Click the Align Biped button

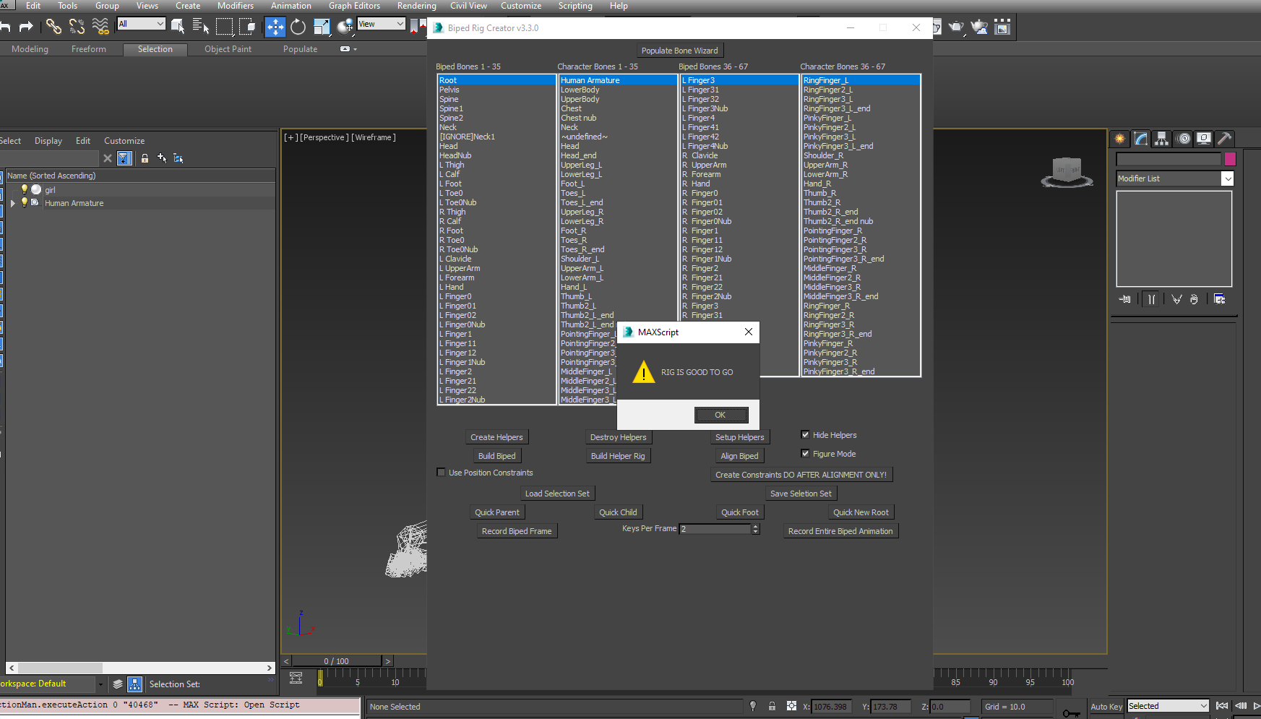pyautogui.click(x=739, y=456)
